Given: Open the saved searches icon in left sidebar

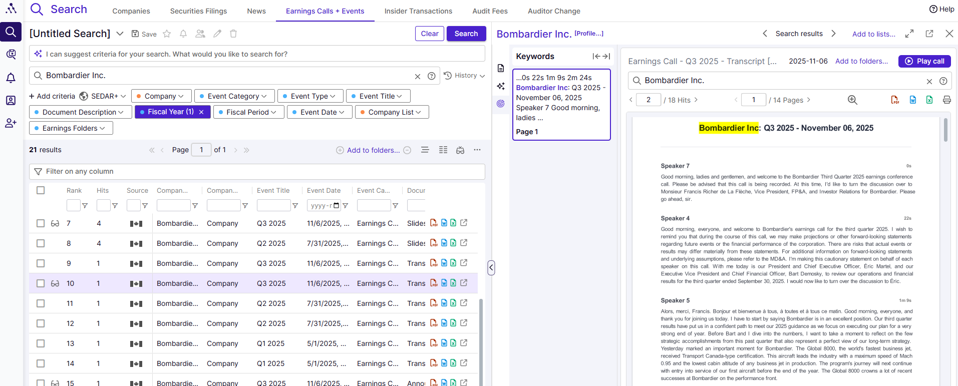Looking at the screenshot, I should click(x=11, y=54).
